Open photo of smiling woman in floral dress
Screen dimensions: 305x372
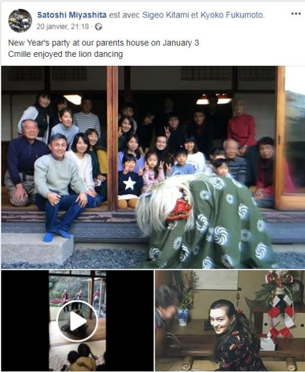pyautogui.click(x=230, y=321)
